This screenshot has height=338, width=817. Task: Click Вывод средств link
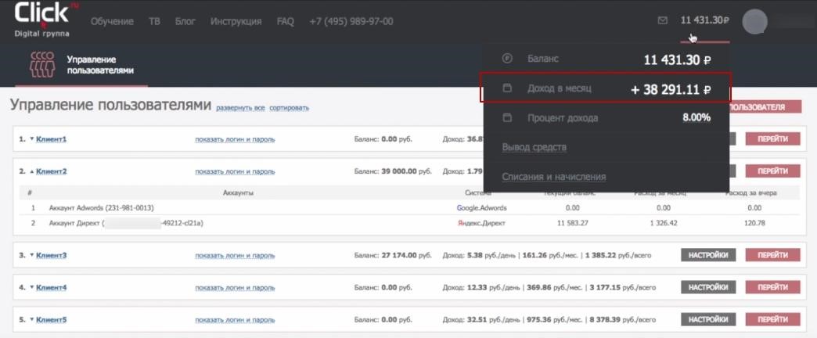click(534, 147)
